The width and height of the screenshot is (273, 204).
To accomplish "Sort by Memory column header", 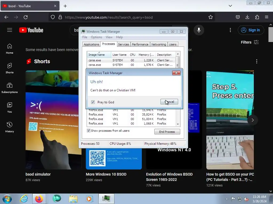I will pos(146,55).
